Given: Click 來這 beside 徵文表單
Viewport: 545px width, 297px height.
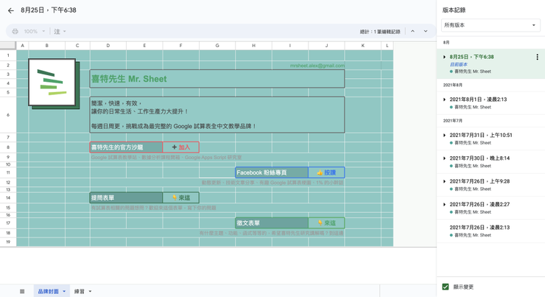Looking at the screenshot, I should [x=326, y=223].
